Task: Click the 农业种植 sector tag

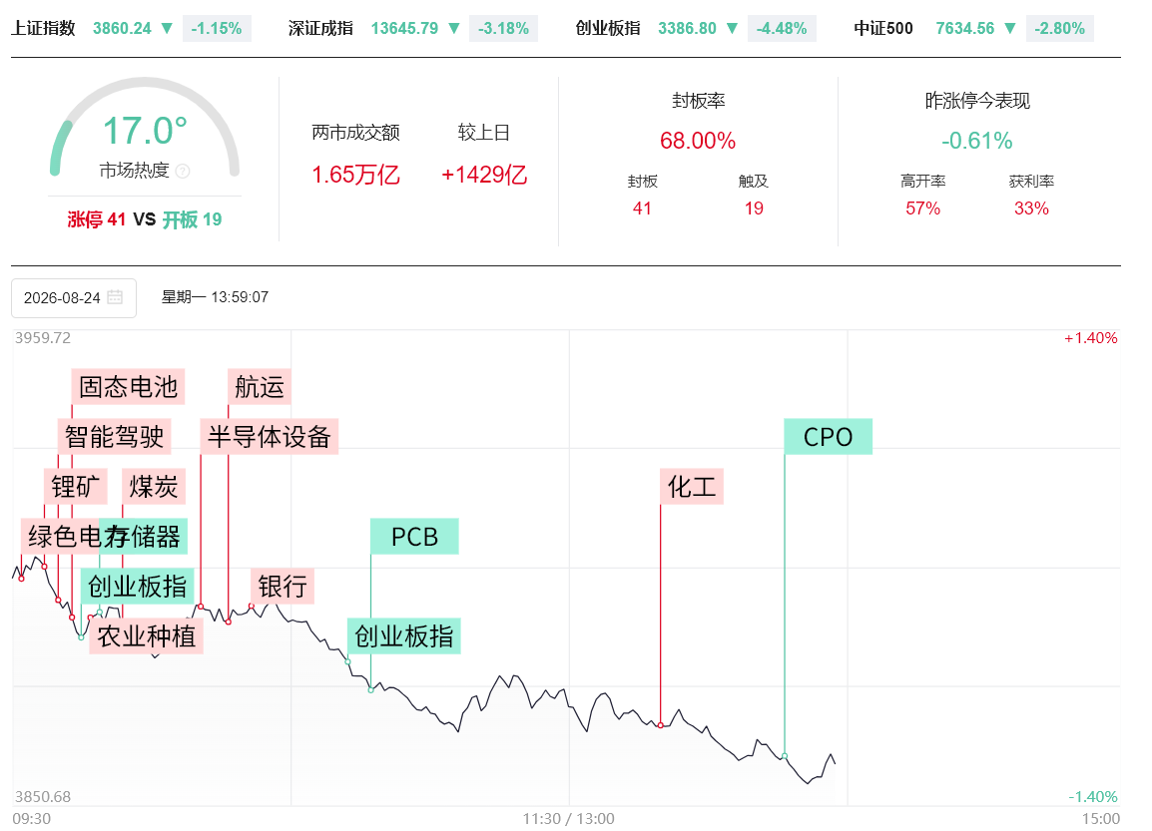Action: [146, 636]
